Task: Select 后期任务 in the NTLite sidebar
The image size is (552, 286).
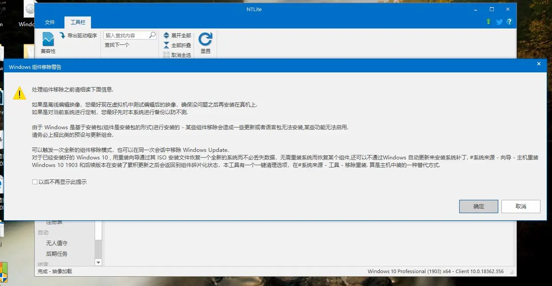Action: [x=57, y=254]
